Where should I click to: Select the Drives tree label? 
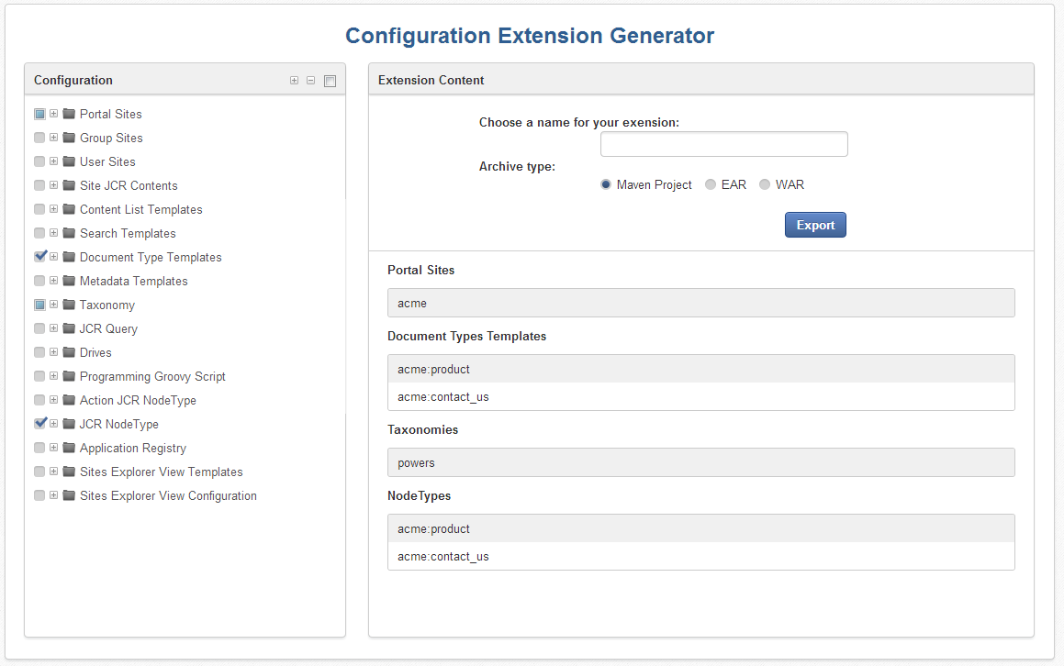95,352
